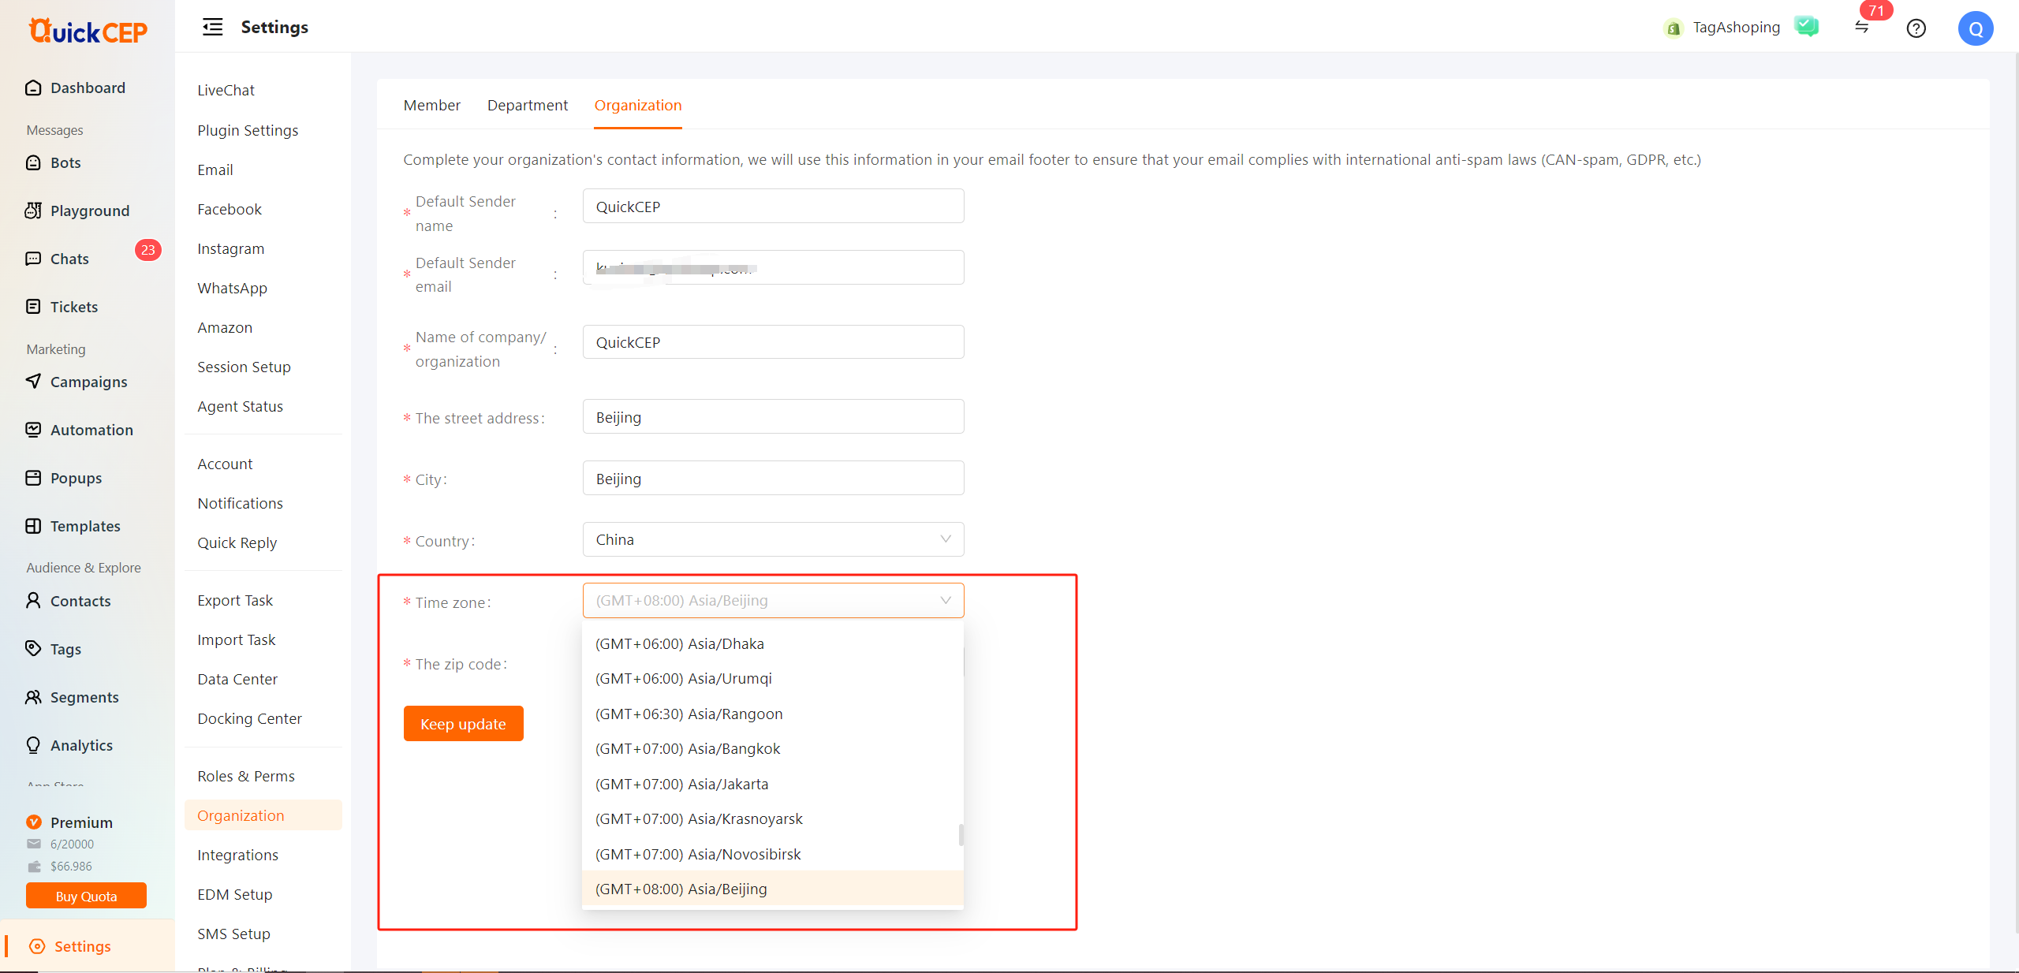Open the Segments people icon
Screen dimensions: 2019x973
33,697
